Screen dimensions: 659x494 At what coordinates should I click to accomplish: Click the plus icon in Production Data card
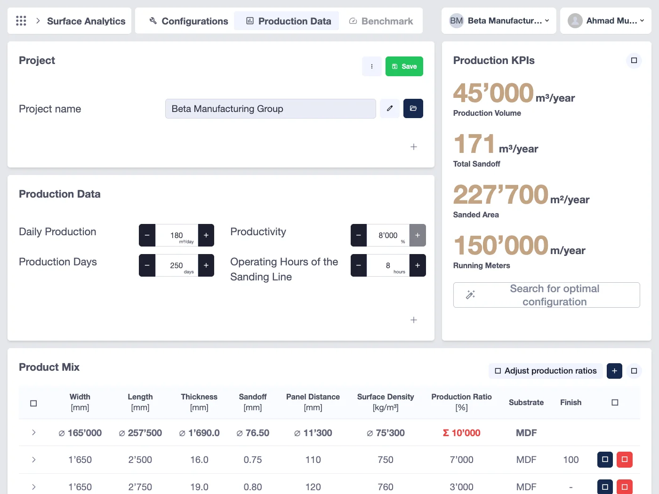[414, 320]
